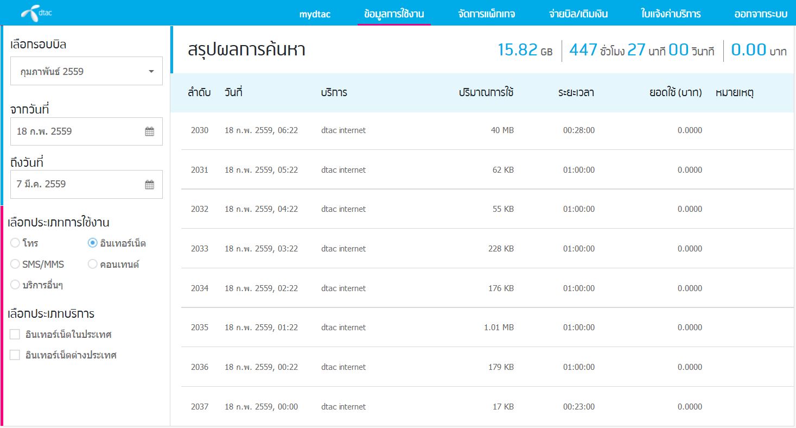Click the ปริมาณการใช้ column header

click(x=486, y=93)
